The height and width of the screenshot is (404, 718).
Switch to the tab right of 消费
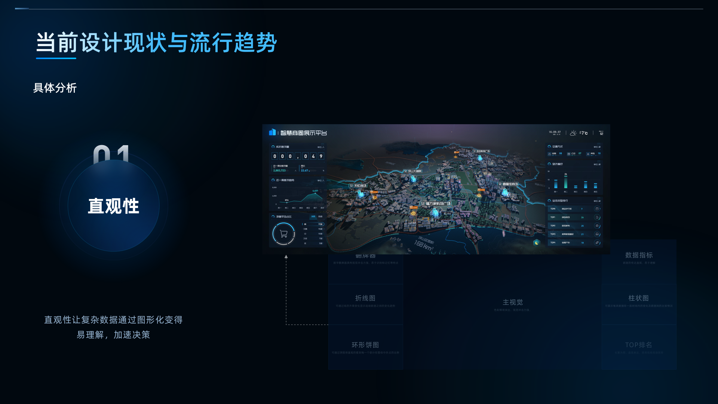point(320,217)
